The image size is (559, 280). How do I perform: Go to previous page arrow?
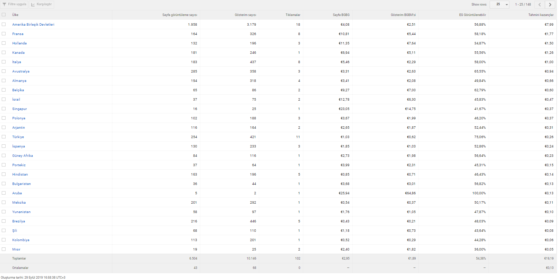(x=540, y=5)
